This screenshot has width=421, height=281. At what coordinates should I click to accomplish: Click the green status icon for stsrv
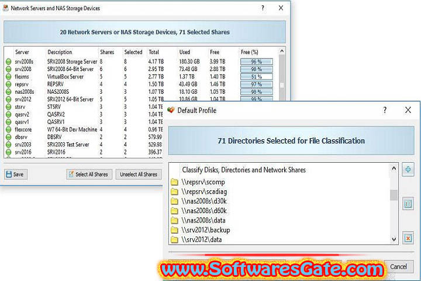click(x=9, y=107)
